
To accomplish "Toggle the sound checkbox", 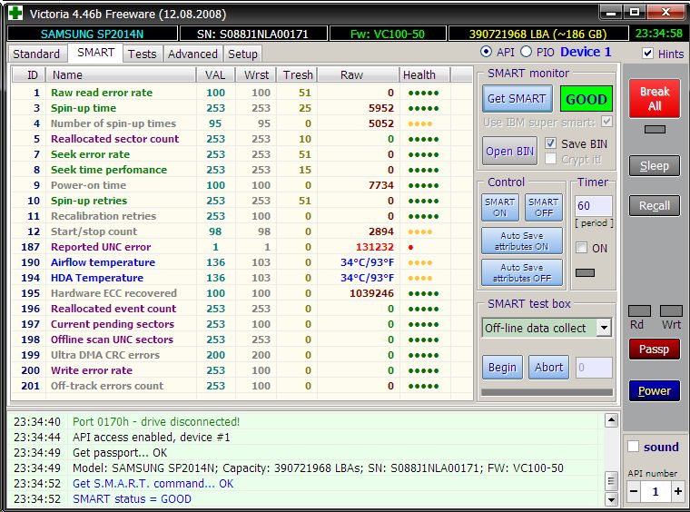I will tap(633, 446).
